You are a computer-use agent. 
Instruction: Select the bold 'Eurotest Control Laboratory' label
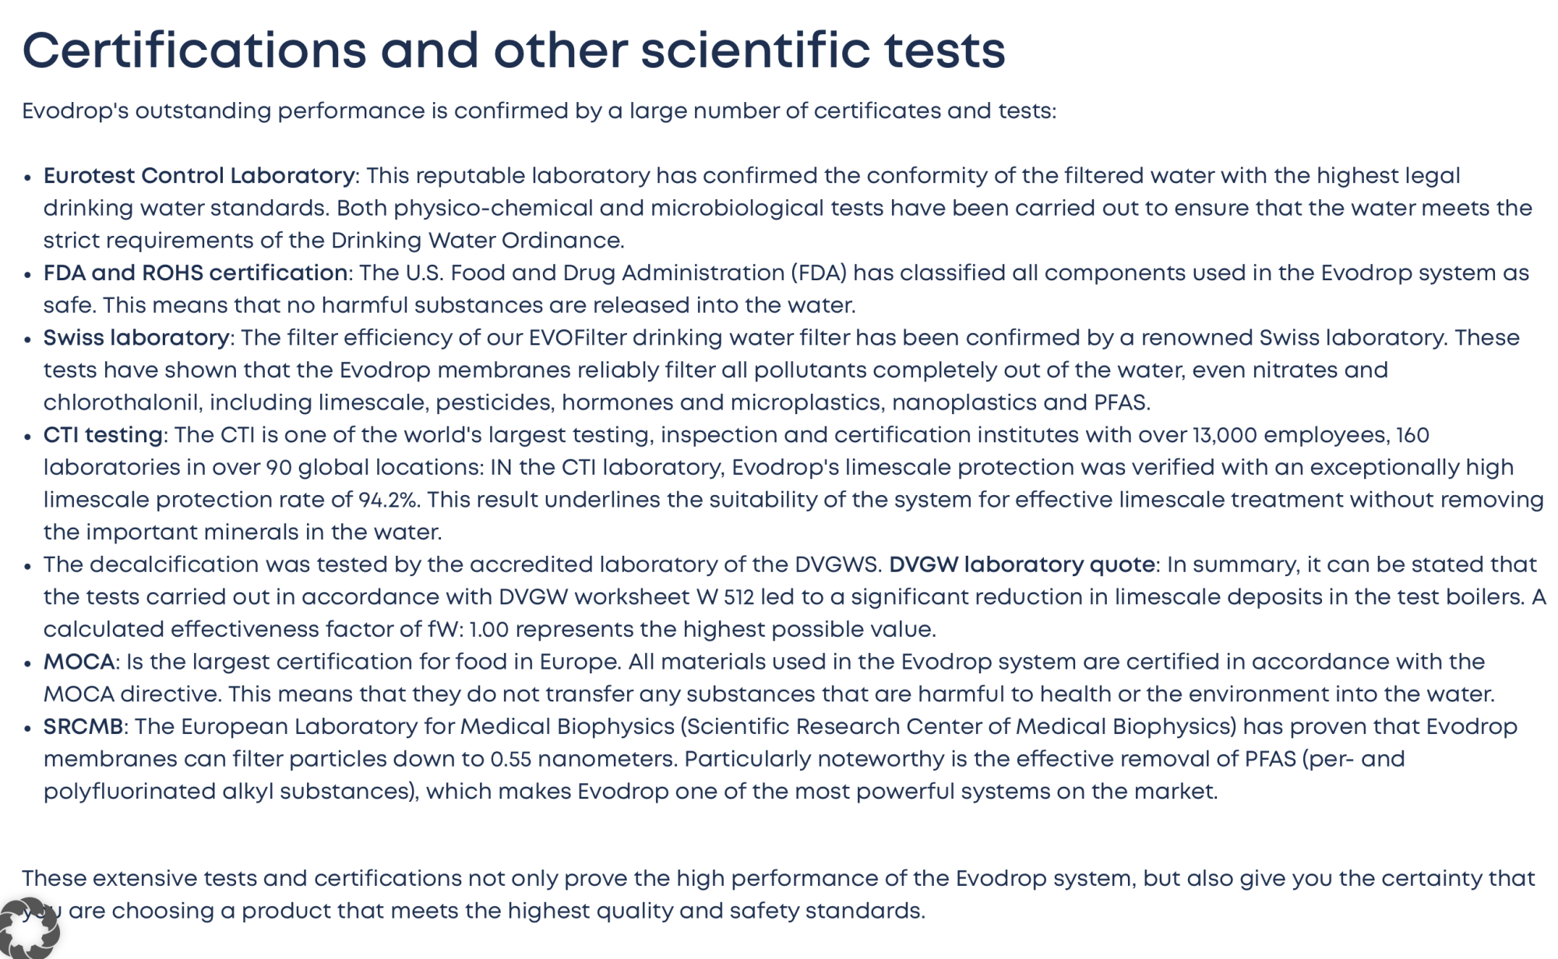[x=199, y=176]
